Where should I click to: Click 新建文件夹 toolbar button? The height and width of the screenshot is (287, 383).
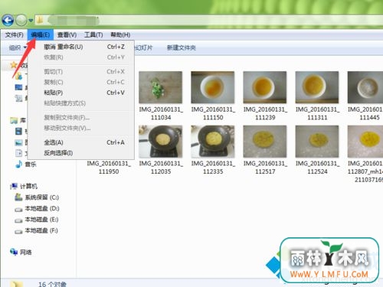182,47
